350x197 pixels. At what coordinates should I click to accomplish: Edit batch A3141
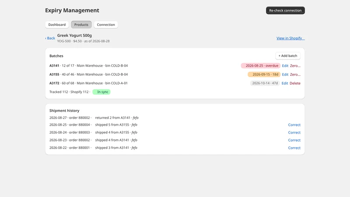tap(285, 66)
